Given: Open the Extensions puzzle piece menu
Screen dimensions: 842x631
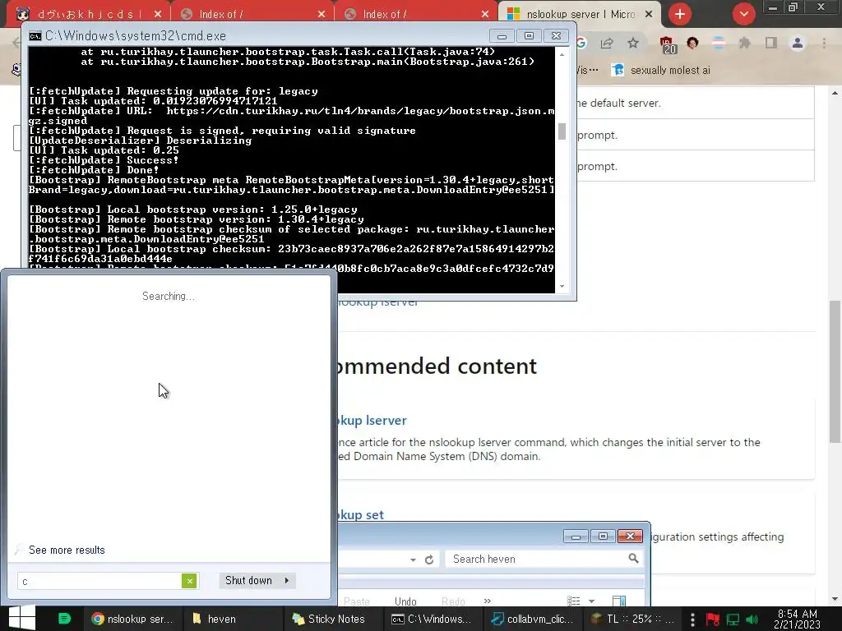Looking at the screenshot, I should pos(744,43).
